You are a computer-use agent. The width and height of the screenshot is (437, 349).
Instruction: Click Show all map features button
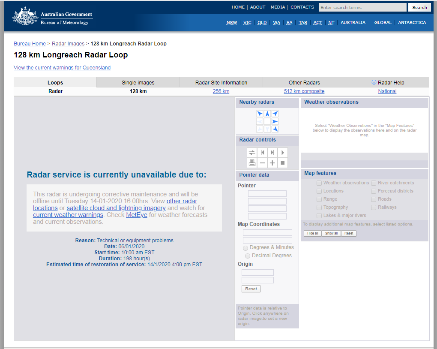click(x=331, y=233)
